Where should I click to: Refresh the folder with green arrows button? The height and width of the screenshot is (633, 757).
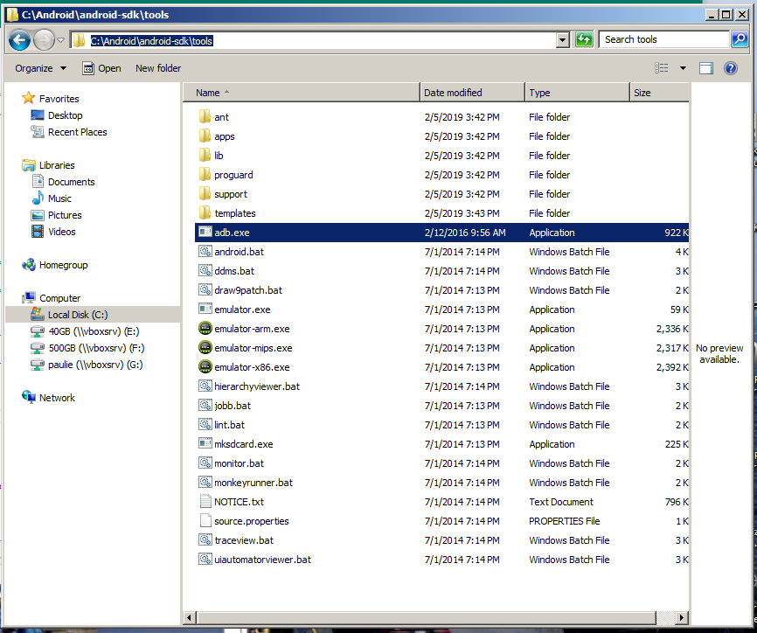584,39
